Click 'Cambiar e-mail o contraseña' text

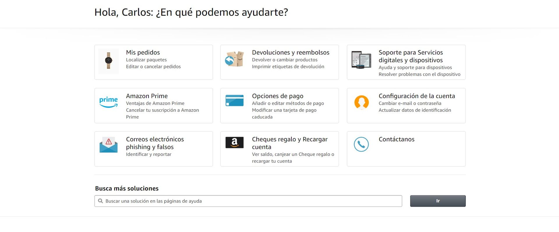(410, 103)
